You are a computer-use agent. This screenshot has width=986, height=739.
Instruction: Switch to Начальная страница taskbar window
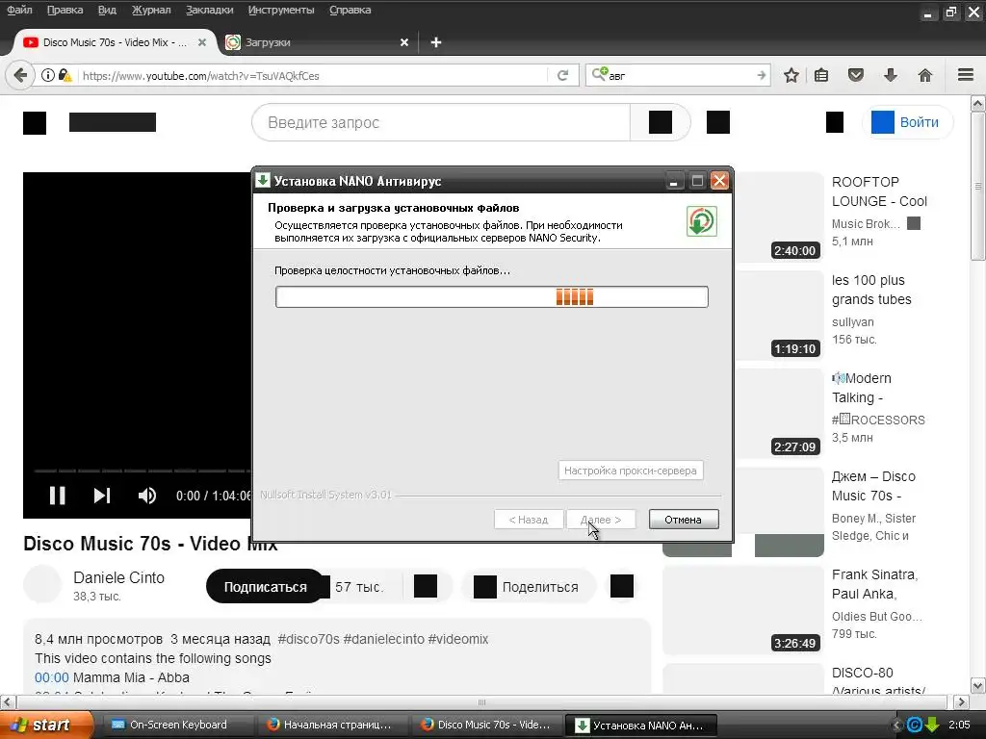click(x=331, y=725)
